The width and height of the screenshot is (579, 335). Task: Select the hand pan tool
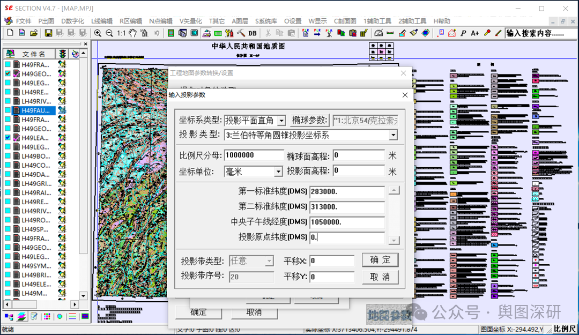tap(132, 33)
